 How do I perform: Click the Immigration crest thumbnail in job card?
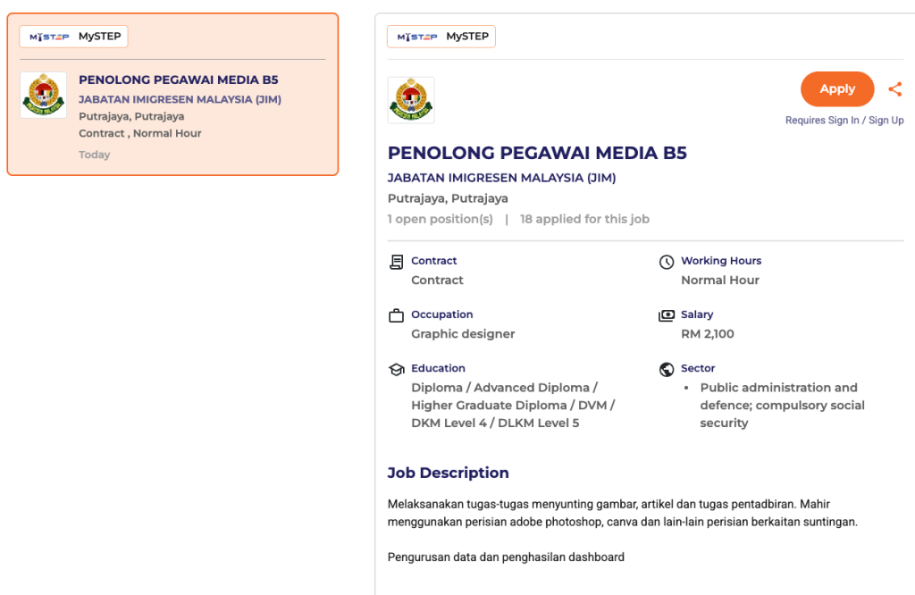tap(44, 95)
